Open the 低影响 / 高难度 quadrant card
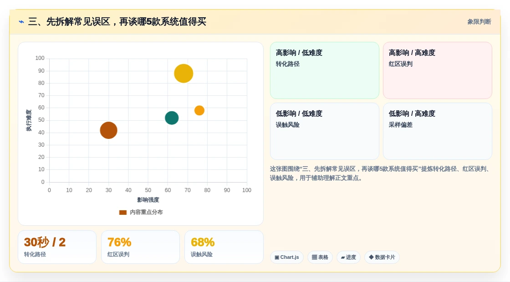Viewport: 510px width, 282px height. point(438,131)
